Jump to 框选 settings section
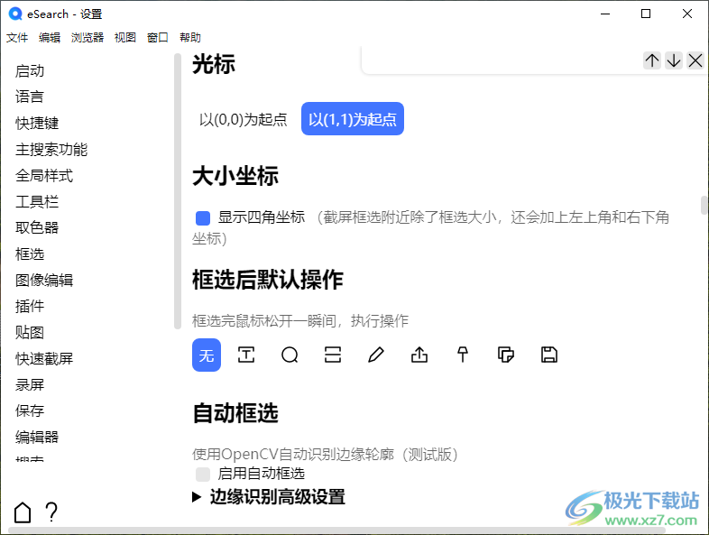This screenshot has width=709, height=535. [30, 254]
